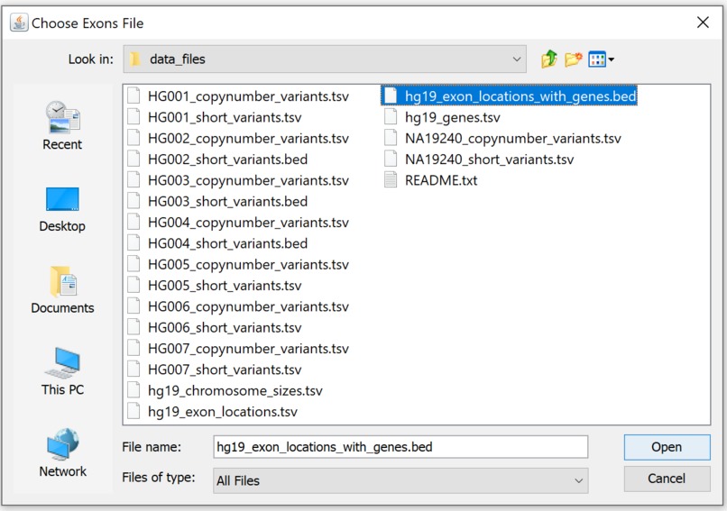Select HG004_copynumber_variants.tsv

coord(238,223)
